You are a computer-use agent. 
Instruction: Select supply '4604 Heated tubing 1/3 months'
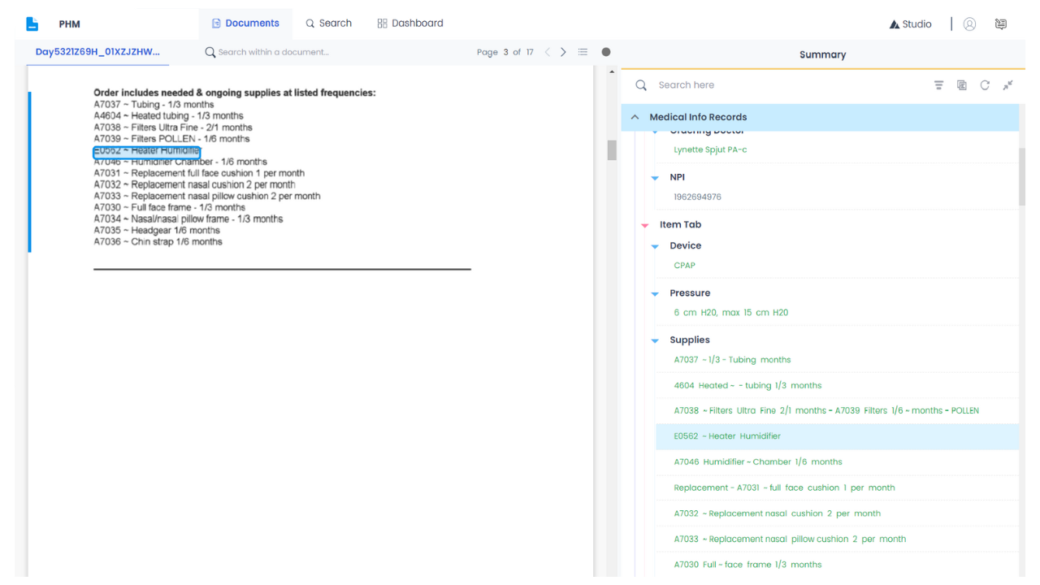point(747,386)
